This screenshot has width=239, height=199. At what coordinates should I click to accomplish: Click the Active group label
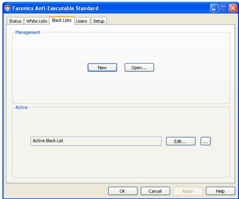tap(21, 107)
